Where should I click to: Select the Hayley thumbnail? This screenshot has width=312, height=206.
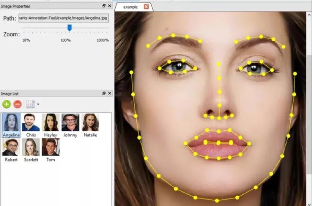(x=50, y=125)
